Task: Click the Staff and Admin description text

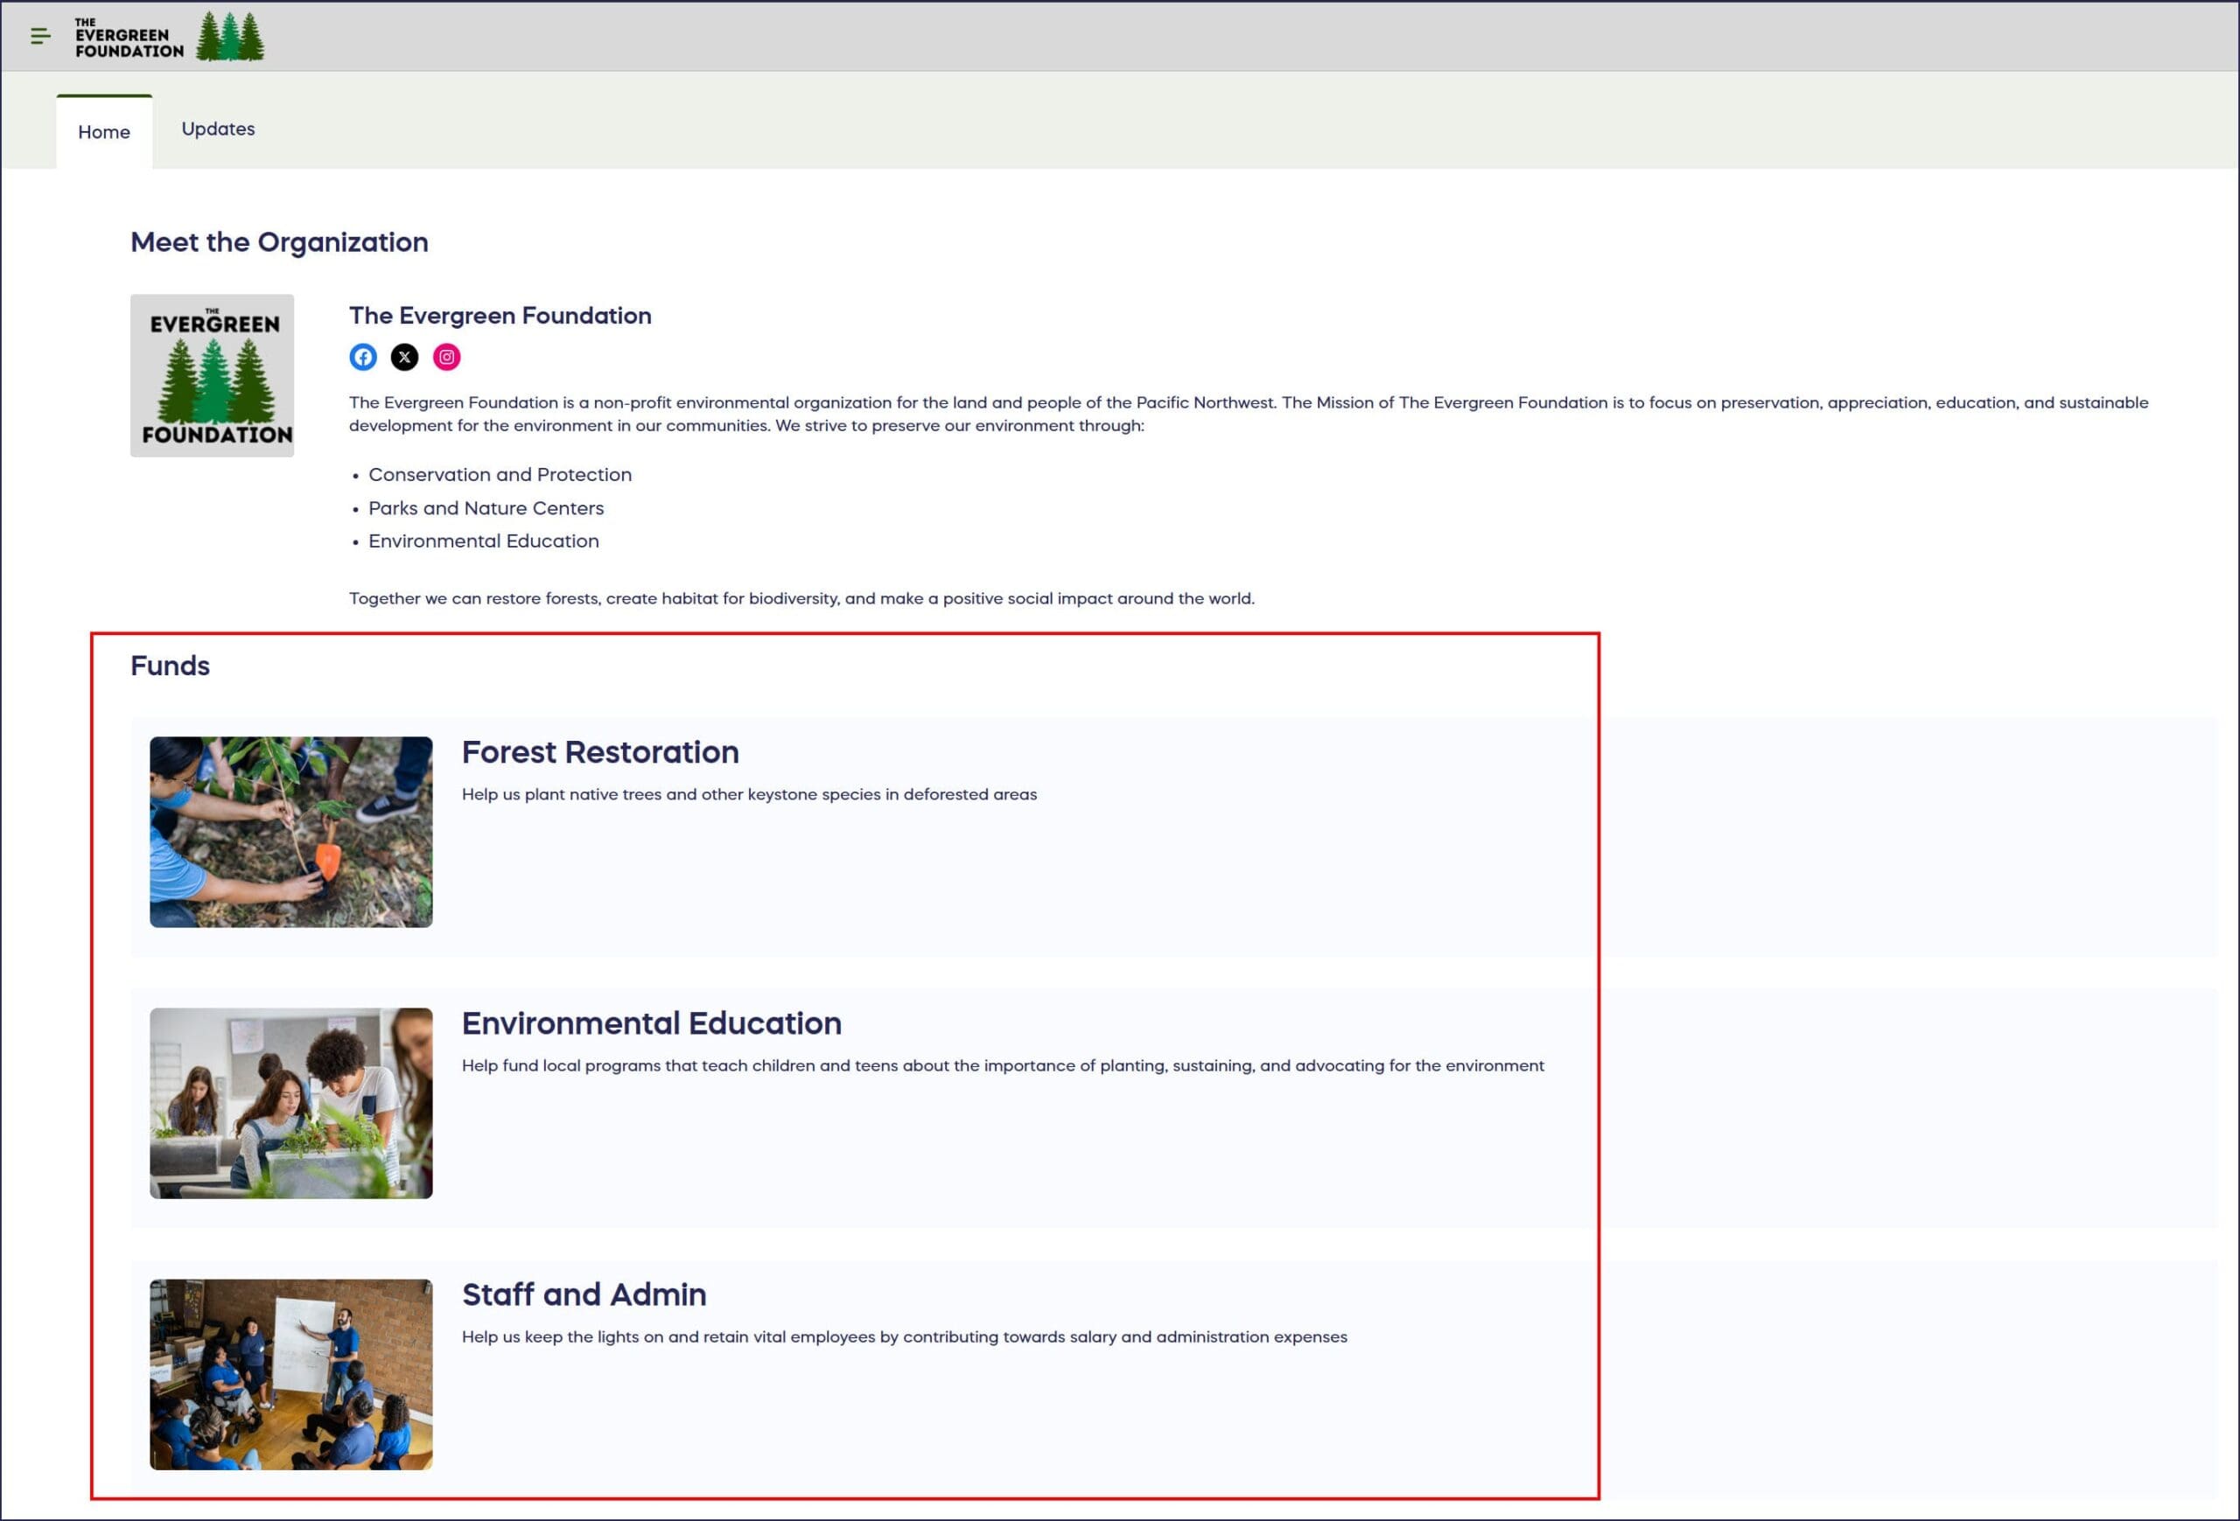Action: pyautogui.click(x=903, y=1337)
